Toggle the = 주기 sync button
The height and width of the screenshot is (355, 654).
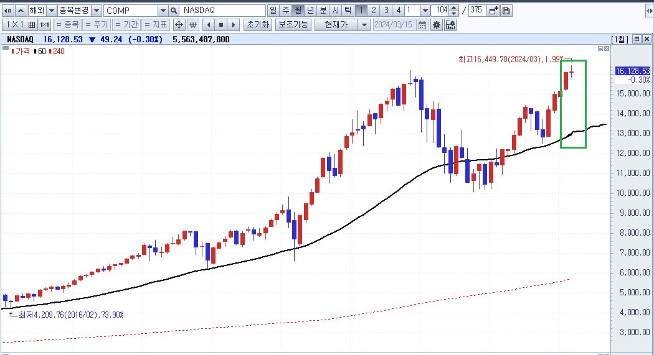[97, 25]
